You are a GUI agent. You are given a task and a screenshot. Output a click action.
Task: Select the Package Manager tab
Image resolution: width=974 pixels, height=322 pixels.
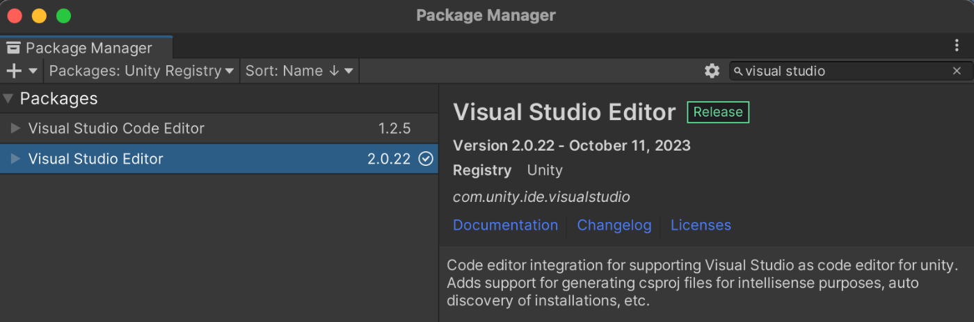pyautogui.click(x=86, y=48)
